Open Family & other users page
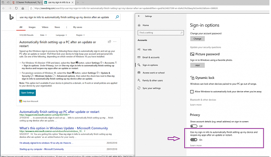The width and height of the screenshot is (271, 157). tap(152, 81)
